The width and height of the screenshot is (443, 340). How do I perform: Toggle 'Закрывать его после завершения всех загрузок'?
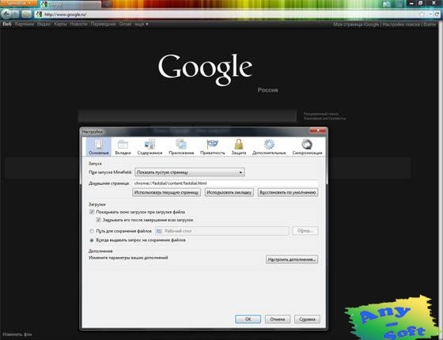[98, 220]
